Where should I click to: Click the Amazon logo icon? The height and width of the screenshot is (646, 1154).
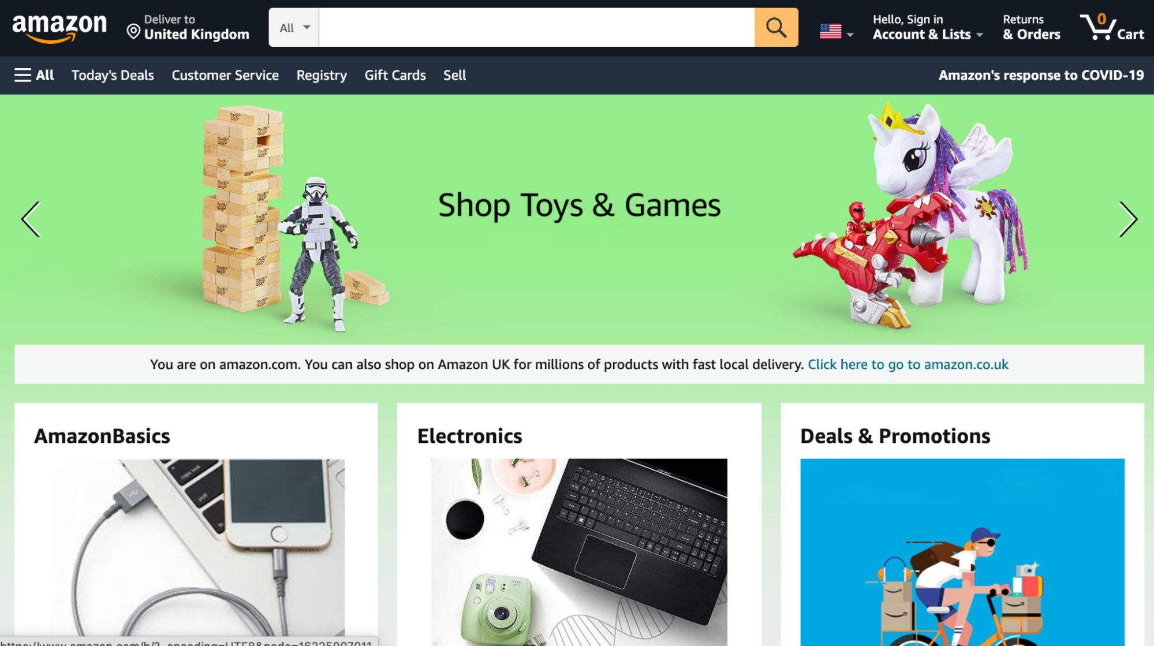click(x=59, y=28)
